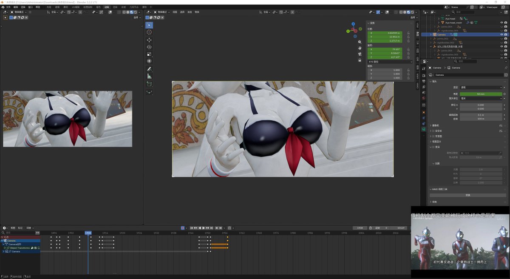The width and height of the screenshot is (510, 279).
Task: Hide Camera object with its eye icon
Action: click(x=501, y=34)
